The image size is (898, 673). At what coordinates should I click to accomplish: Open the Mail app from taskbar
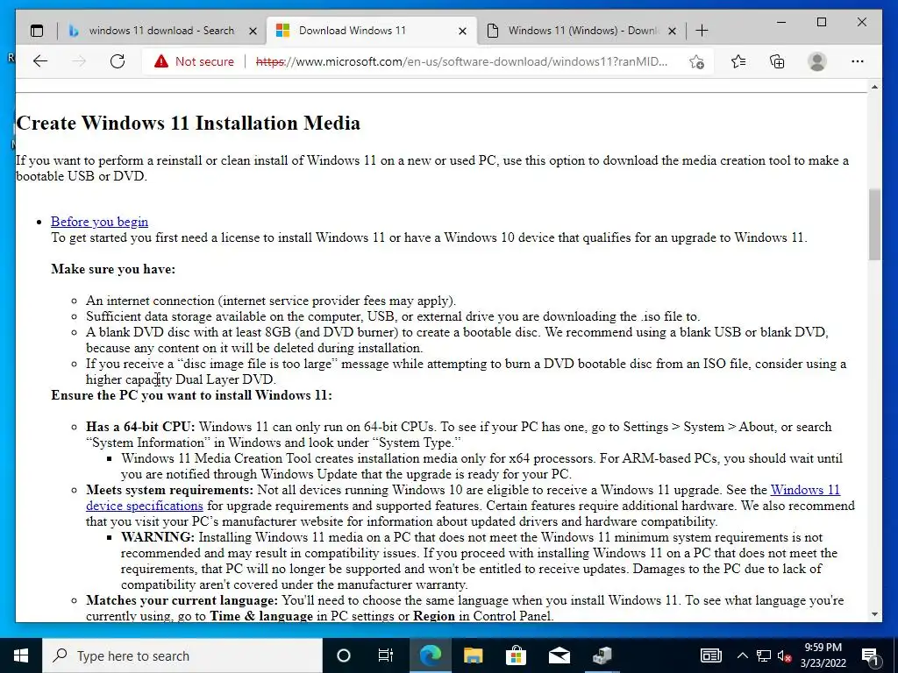click(559, 655)
